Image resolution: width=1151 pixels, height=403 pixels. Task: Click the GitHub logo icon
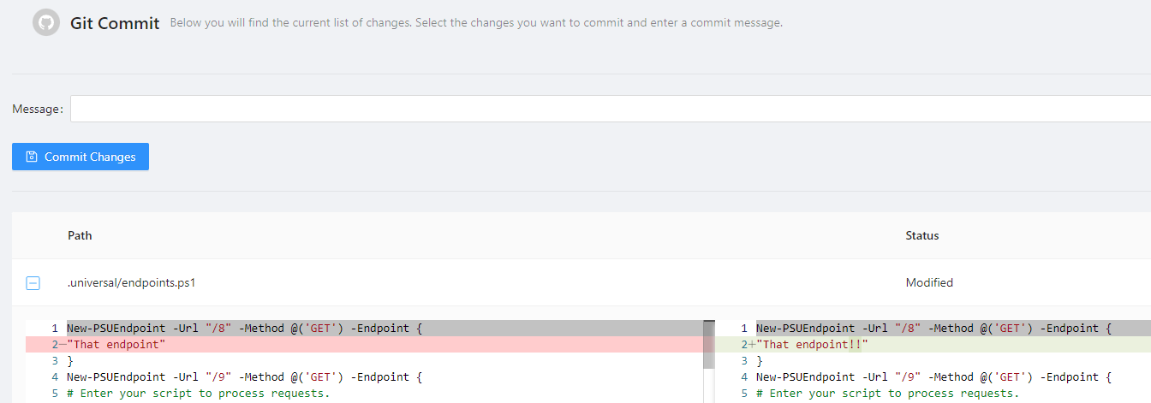coord(45,22)
